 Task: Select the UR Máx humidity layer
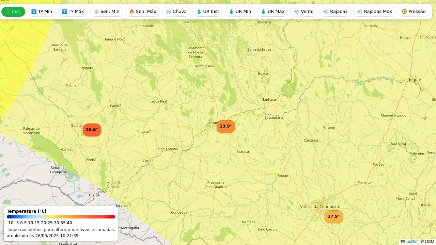tap(272, 12)
